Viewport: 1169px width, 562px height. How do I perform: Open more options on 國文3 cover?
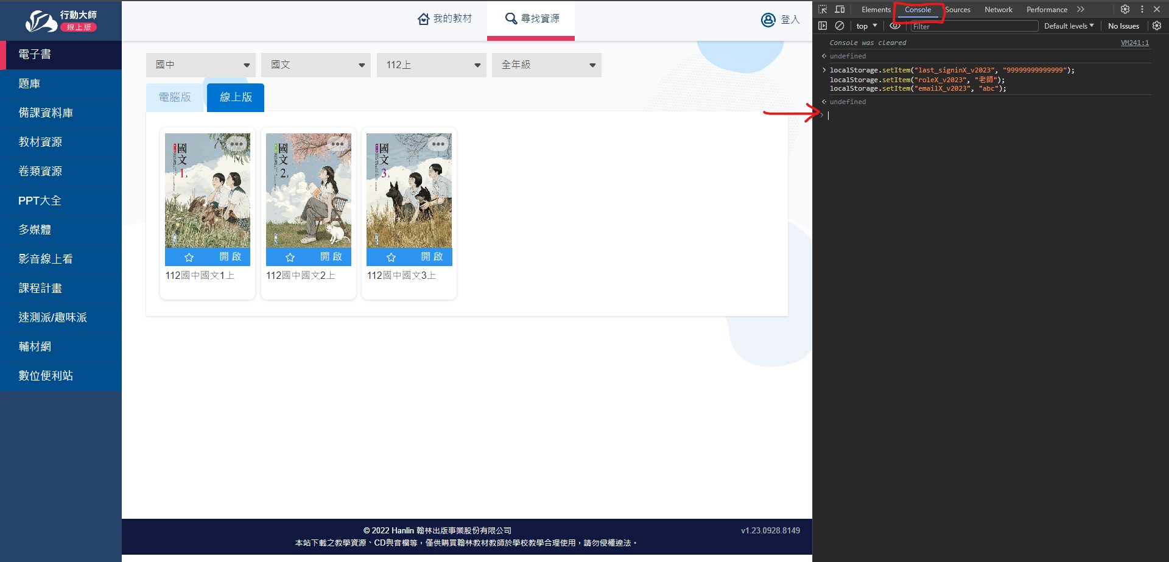click(438, 144)
